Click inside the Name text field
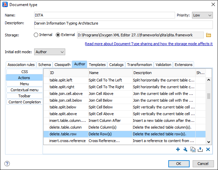This screenshot has height=170, width=218. click(x=104, y=15)
